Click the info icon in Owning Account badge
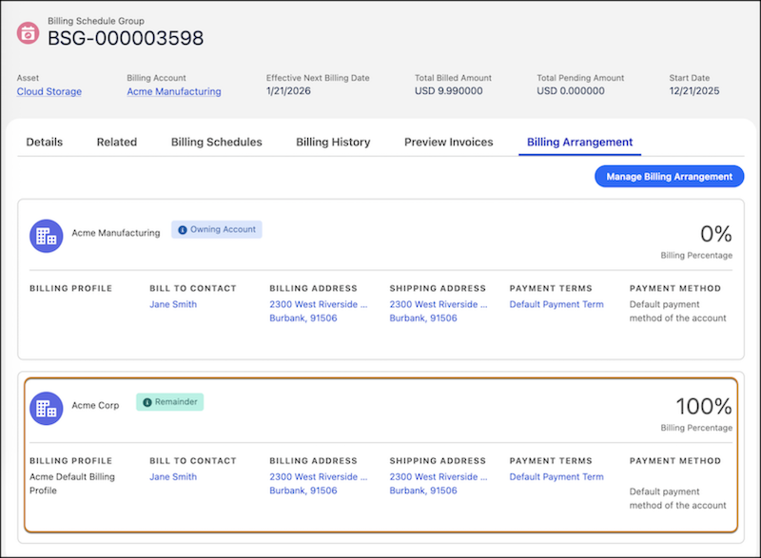 183,230
